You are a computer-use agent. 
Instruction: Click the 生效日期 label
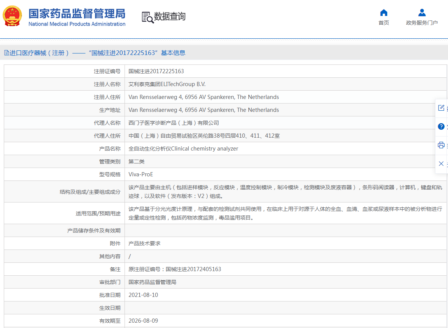coord(110,308)
